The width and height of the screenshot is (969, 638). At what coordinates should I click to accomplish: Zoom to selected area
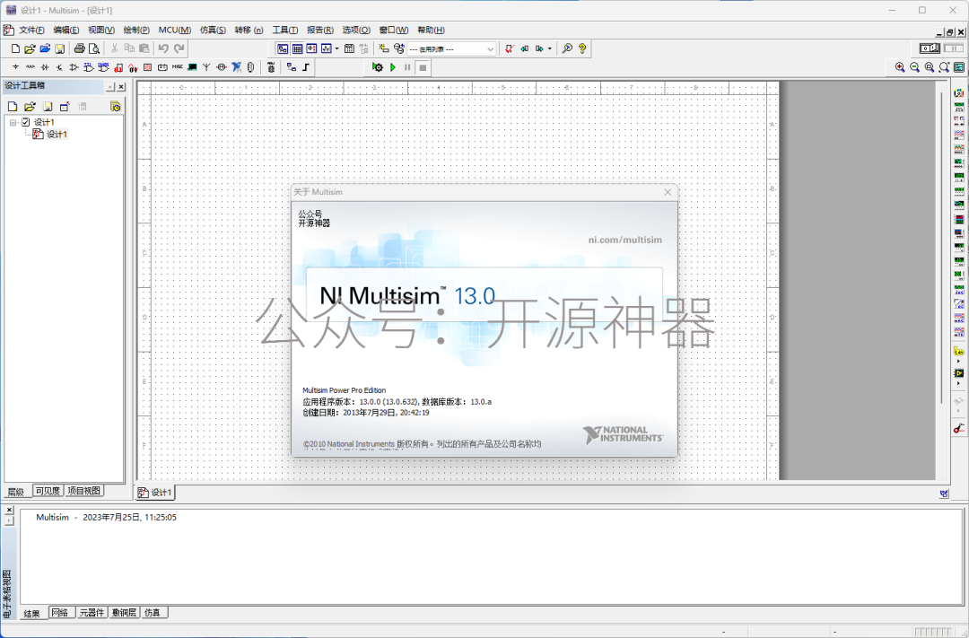point(930,66)
